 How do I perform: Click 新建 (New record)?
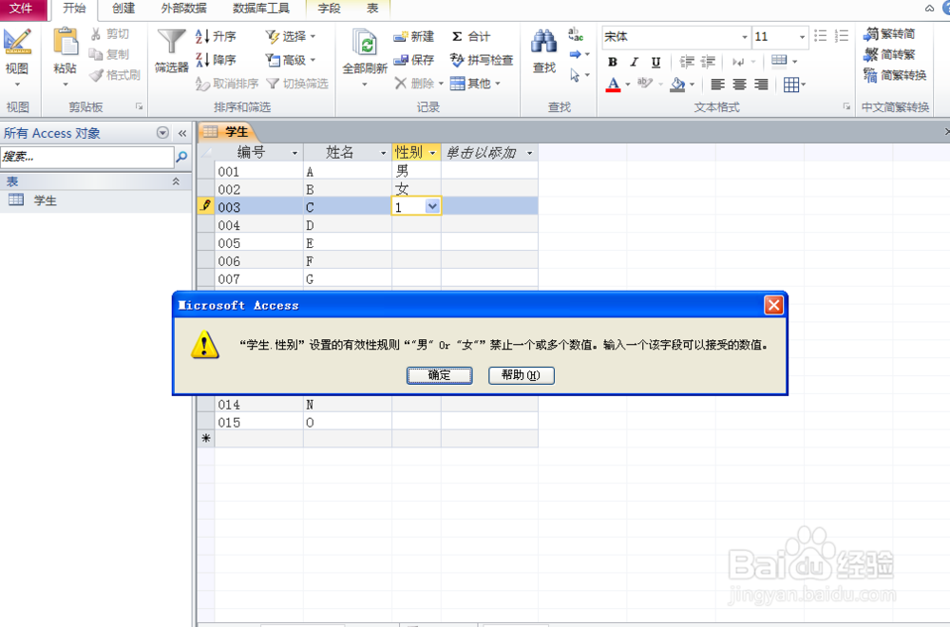(x=414, y=36)
